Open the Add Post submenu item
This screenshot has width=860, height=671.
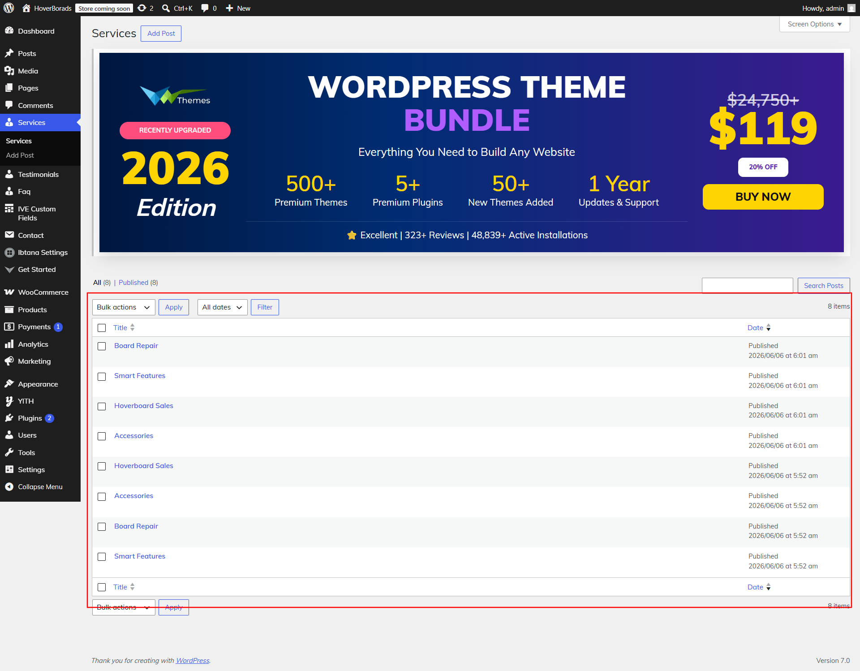click(20, 155)
